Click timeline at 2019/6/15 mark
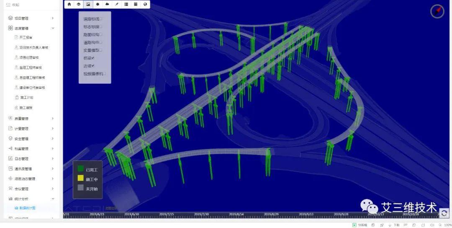 click(x=97, y=215)
